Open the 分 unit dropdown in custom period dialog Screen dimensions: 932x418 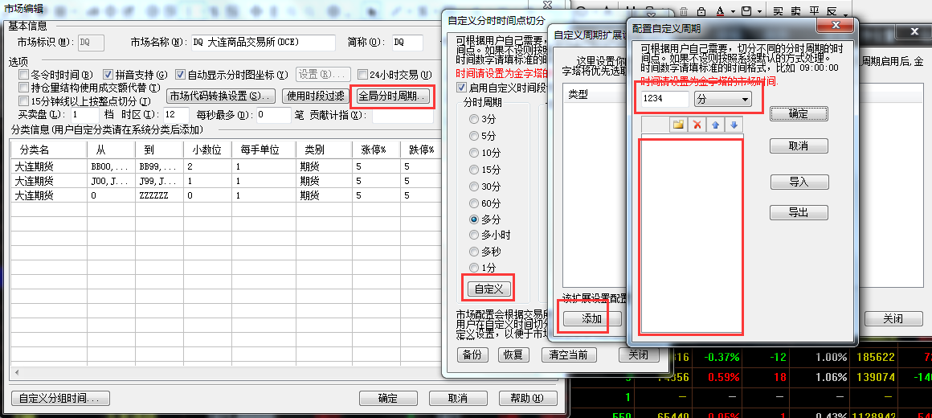point(722,100)
